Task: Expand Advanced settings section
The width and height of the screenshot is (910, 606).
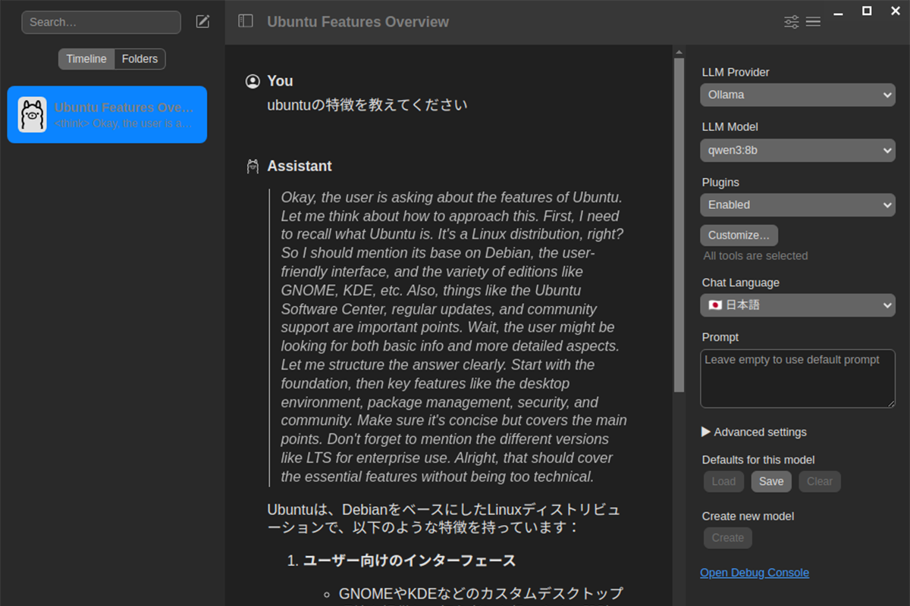Action: [x=754, y=432]
